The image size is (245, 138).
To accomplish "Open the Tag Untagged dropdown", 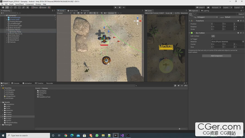I will coord(207,17).
